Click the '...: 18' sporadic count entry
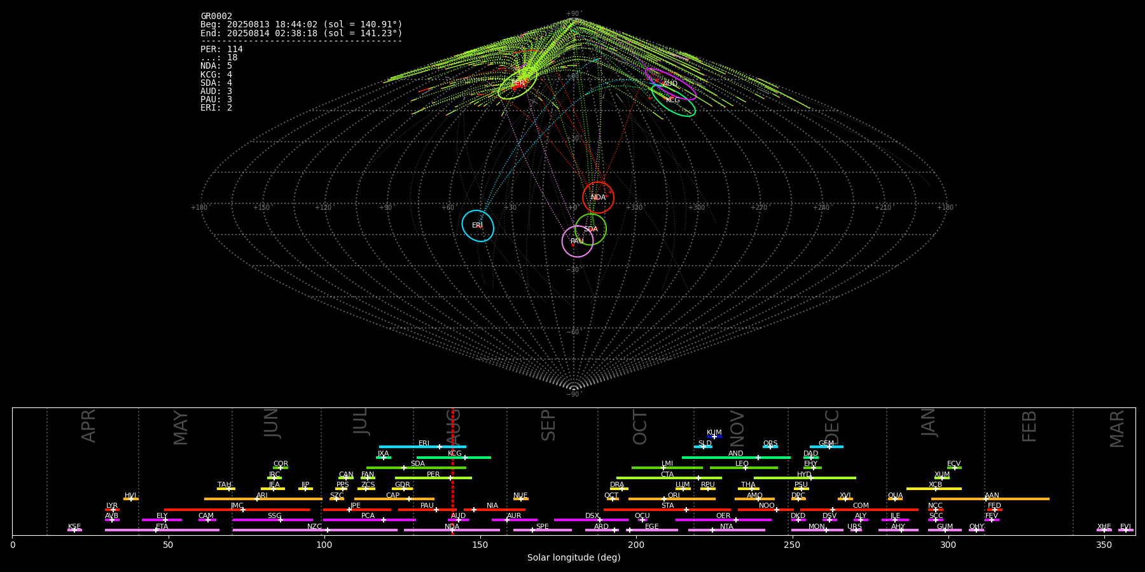Screen dimensions: 1145x572 pyautogui.click(x=219, y=58)
